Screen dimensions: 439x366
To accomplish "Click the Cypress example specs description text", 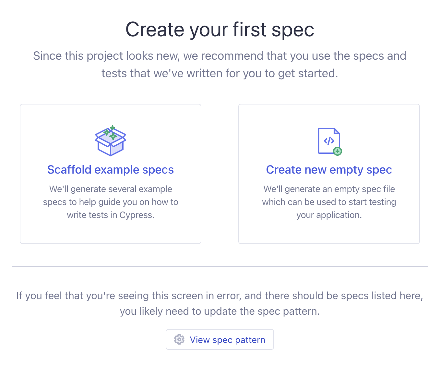I will 110,202.
